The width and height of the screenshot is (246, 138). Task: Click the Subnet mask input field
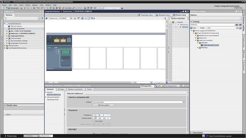click(101, 118)
